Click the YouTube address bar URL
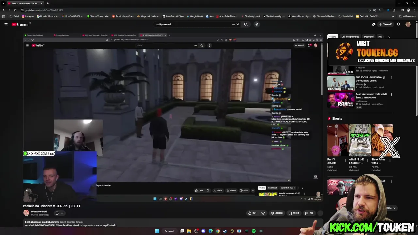Viewport: 418px width, 235px height. [x=44, y=10]
